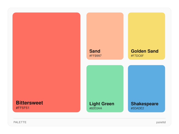Screen dimensions: 179x134
Task: Choose the Light Green color swatch
Action: [x=105, y=82]
